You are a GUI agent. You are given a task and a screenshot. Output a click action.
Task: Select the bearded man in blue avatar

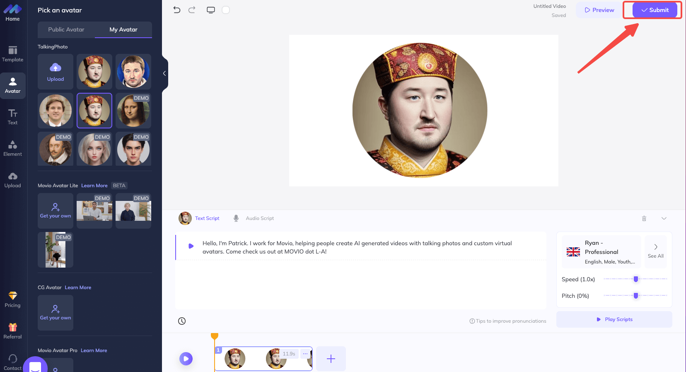click(133, 72)
